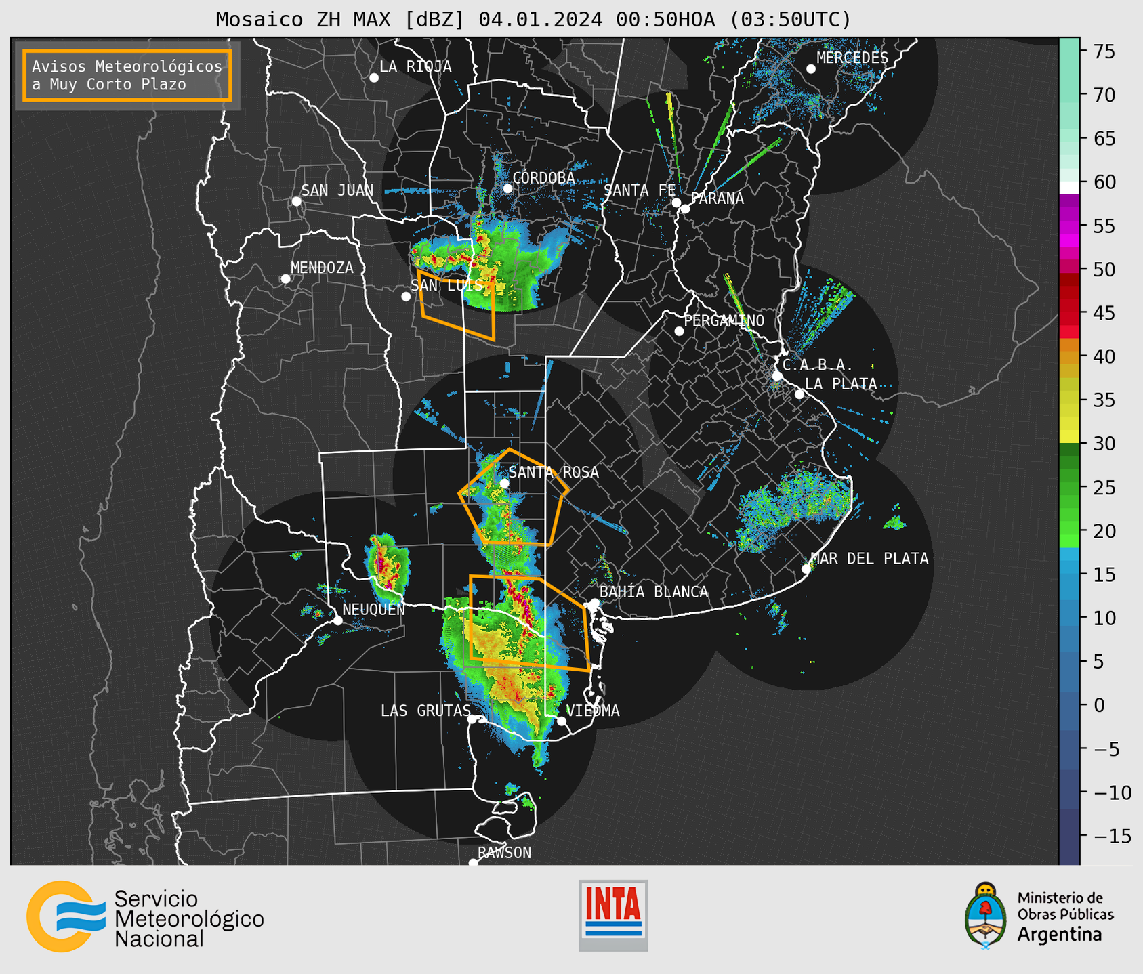Click the Santa Rosa city marker dot
This screenshot has width=1143, height=974.
tap(504, 483)
